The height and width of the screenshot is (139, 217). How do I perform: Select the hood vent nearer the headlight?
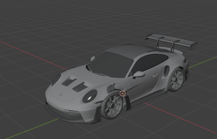80,87
